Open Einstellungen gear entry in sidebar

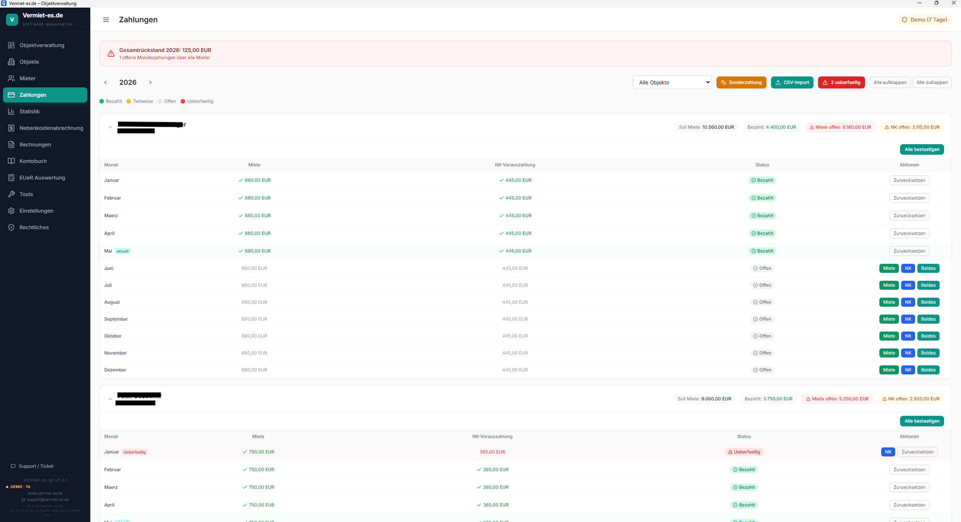45,211
